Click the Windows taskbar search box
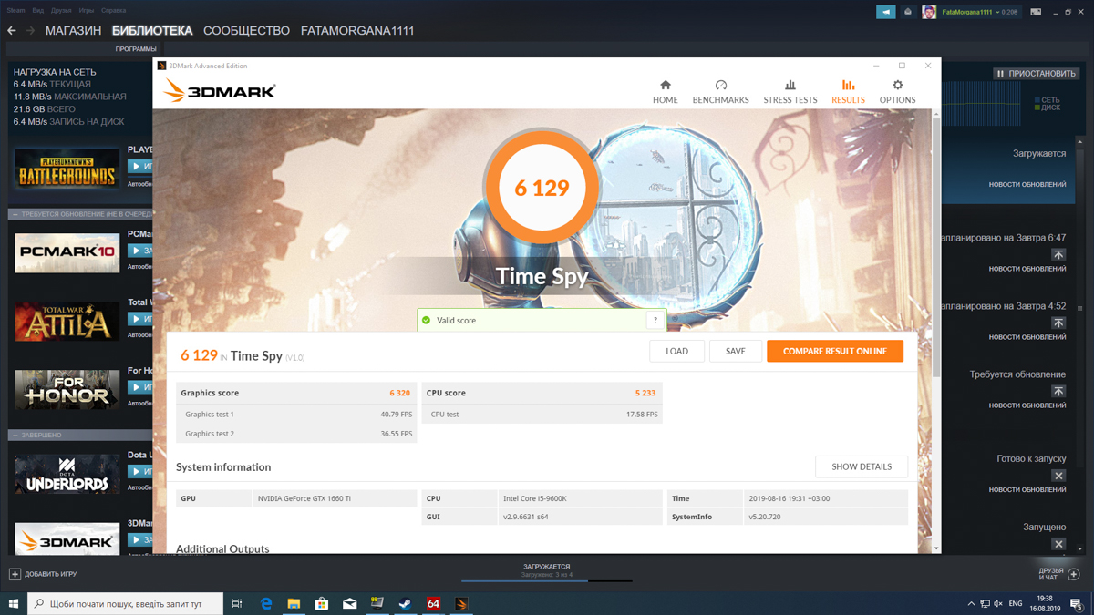The height and width of the screenshot is (615, 1094). (125, 603)
